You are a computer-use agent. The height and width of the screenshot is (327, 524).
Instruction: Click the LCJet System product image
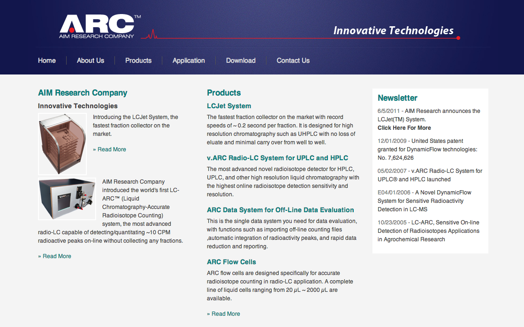(x=62, y=144)
